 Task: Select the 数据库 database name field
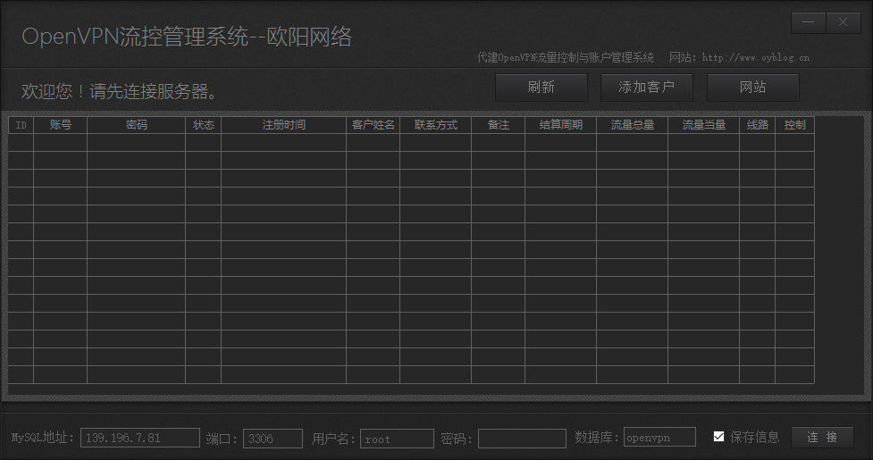[659, 437]
